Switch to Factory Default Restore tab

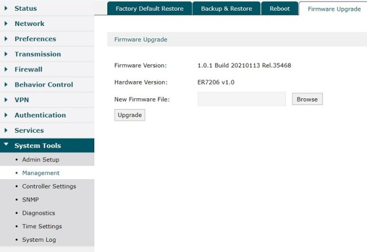pos(149,9)
